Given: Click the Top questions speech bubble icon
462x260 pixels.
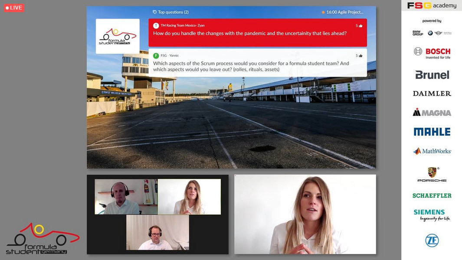Looking at the screenshot, I should [x=154, y=12].
